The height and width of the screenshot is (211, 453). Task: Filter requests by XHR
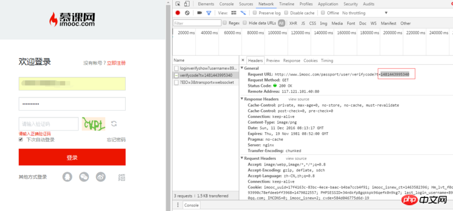pos(293,23)
